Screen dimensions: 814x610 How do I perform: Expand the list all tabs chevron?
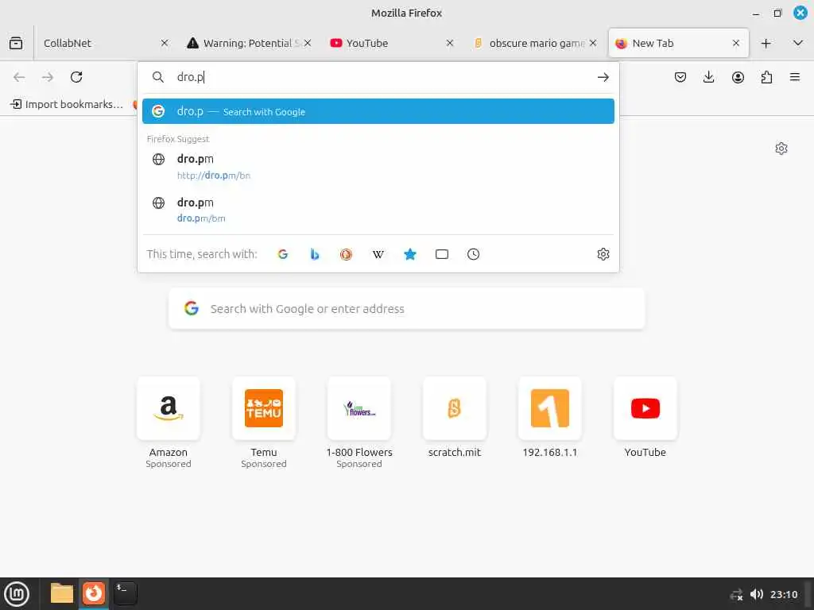pyautogui.click(x=798, y=43)
